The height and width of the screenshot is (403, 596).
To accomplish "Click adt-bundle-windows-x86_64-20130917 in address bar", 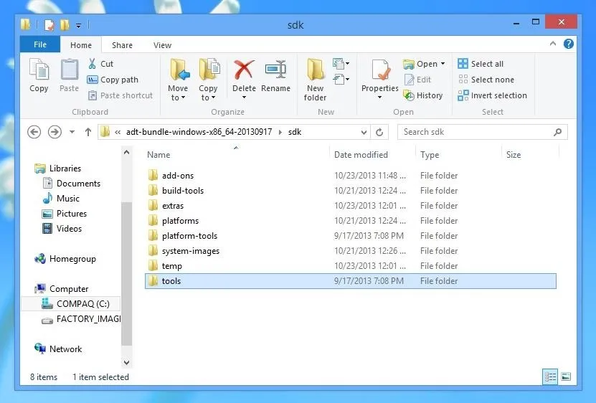I will click(x=199, y=132).
